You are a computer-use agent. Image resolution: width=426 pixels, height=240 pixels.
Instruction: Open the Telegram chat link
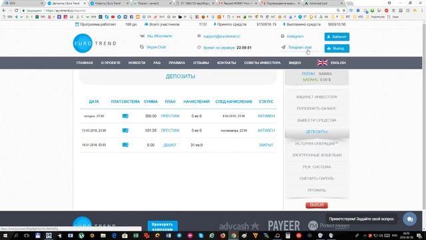[x=300, y=47]
